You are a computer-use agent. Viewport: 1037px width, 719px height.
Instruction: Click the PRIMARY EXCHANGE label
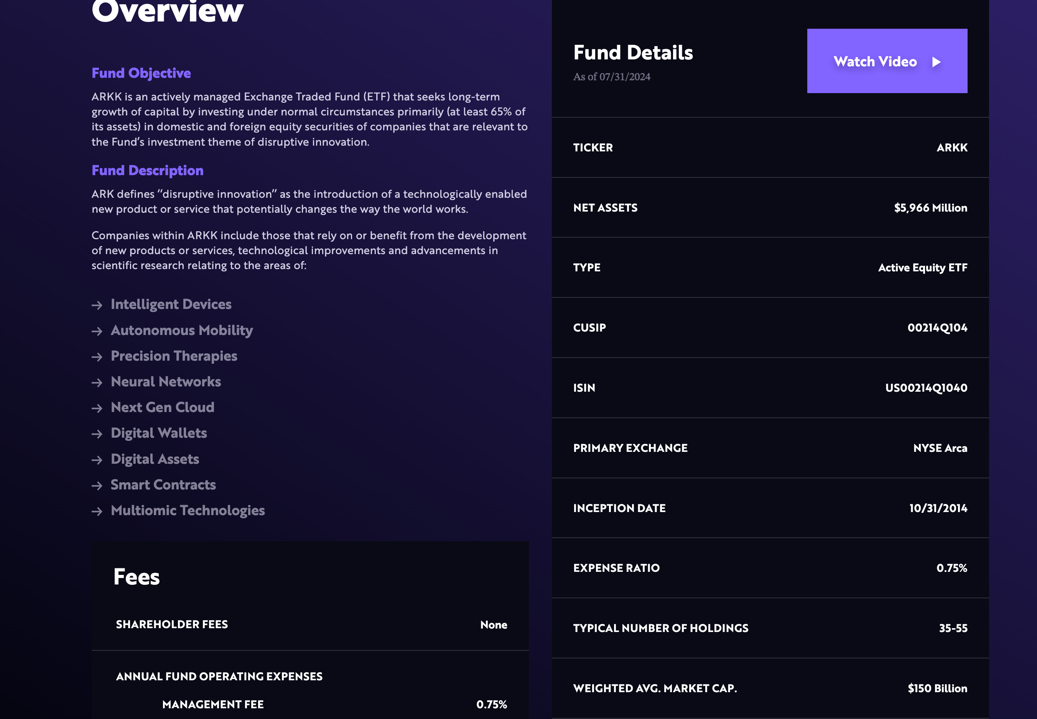coord(630,448)
